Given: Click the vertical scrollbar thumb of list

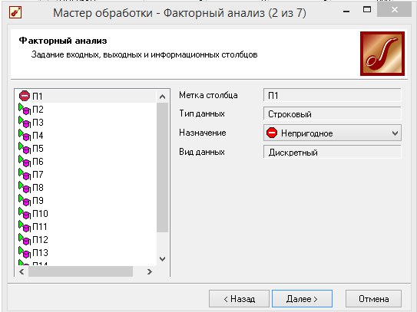Looking at the screenshot, I should click(163, 168).
